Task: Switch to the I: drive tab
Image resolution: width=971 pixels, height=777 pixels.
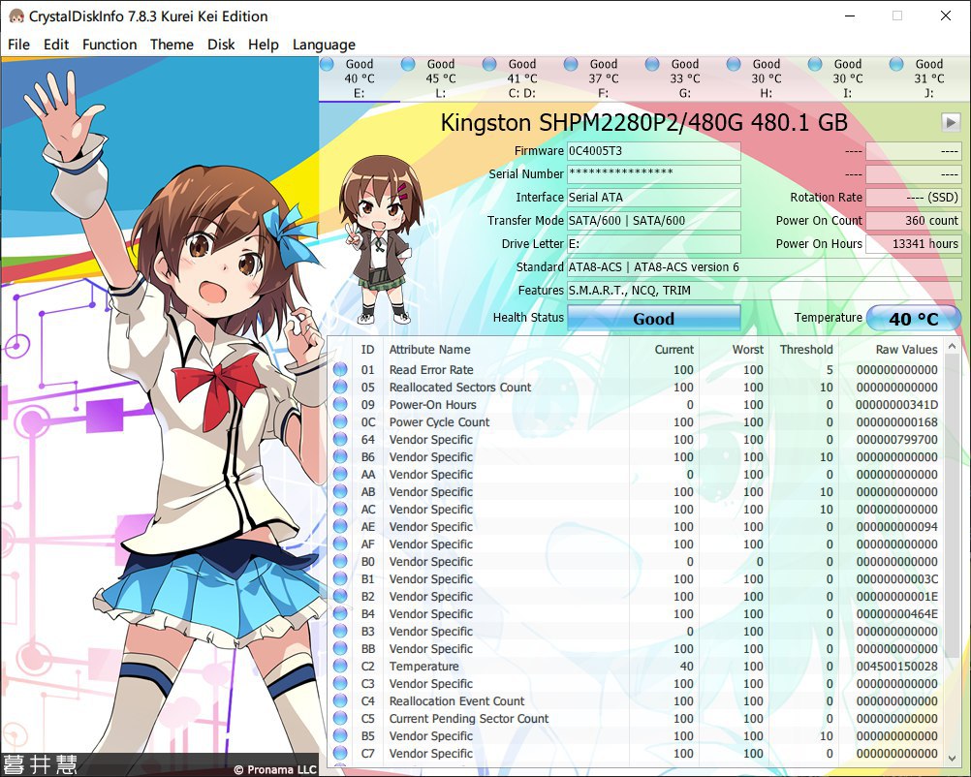Action: pos(848,78)
